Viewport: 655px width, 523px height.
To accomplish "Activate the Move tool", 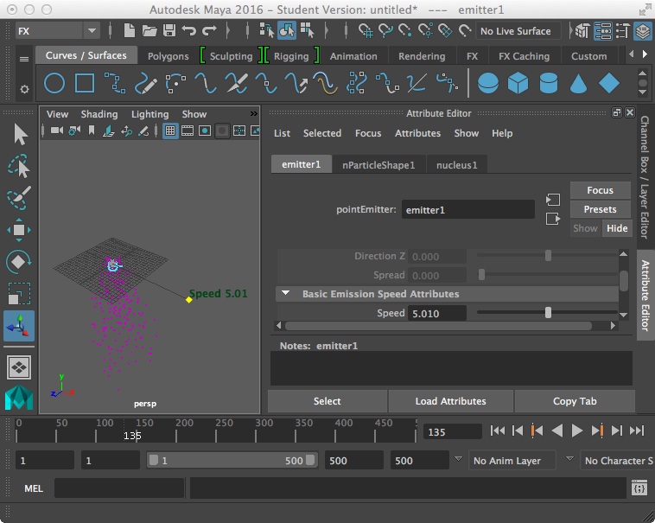I will point(19,230).
